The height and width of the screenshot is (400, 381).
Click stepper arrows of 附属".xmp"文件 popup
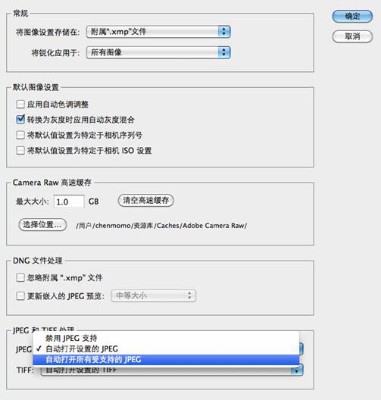(224, 32)
